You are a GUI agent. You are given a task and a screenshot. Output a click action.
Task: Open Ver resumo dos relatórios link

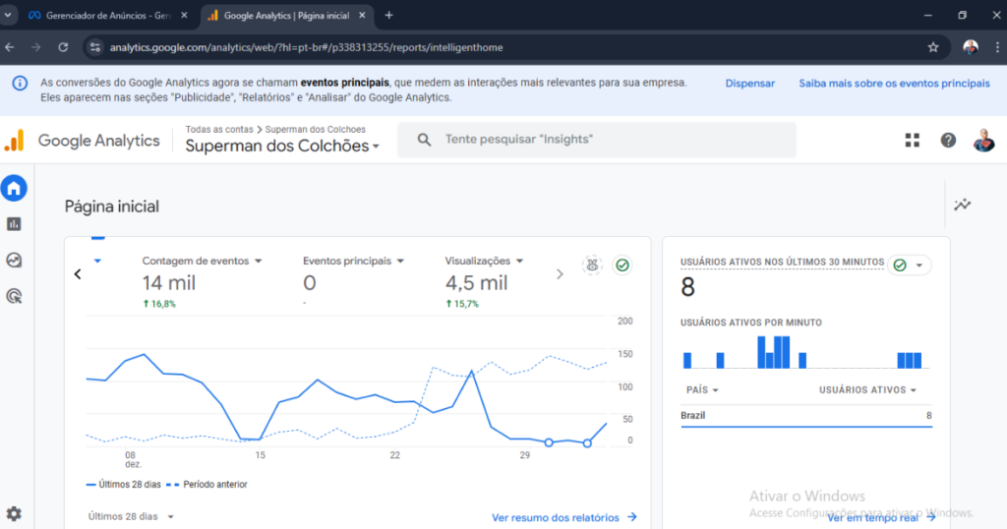pyautogui.click(x=563, y=517)
